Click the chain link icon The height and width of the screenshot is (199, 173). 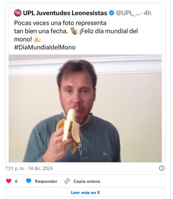click(67, 181)
